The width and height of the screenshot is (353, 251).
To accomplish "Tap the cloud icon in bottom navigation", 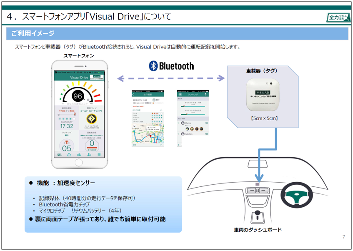I will pos(70,155).
